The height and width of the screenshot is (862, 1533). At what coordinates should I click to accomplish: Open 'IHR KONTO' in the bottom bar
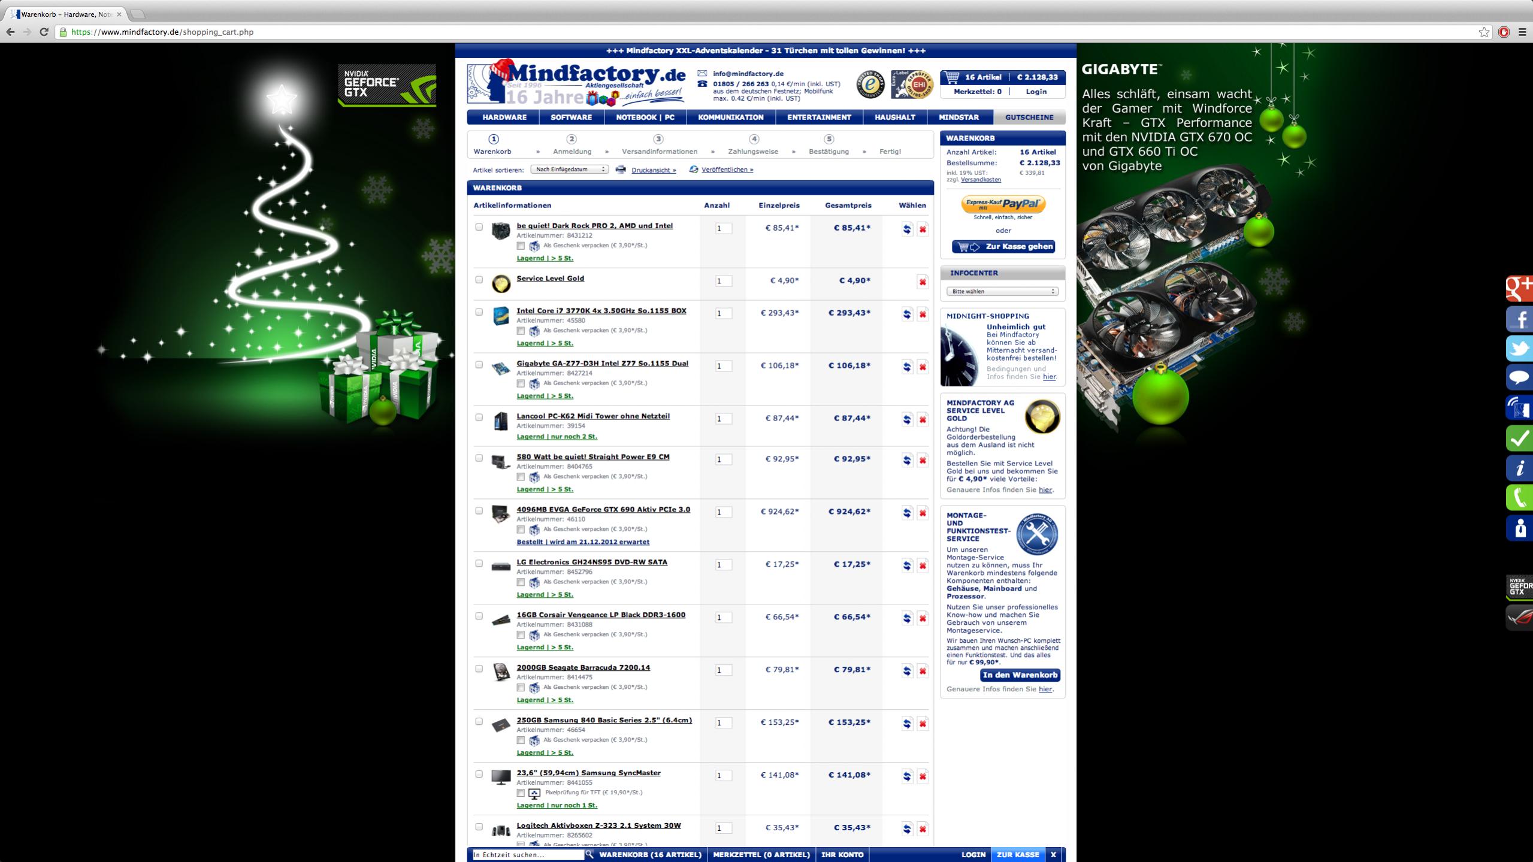pyautogui.click(x=842, y=855)
